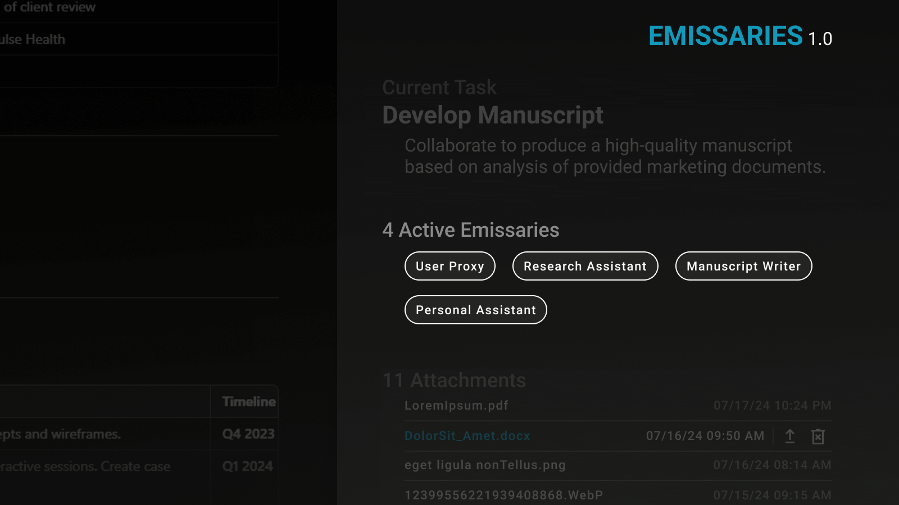This screenshot has height=505, width=899.
Task: Open the Personal Assistant emissary
Action: click(475, 310)
